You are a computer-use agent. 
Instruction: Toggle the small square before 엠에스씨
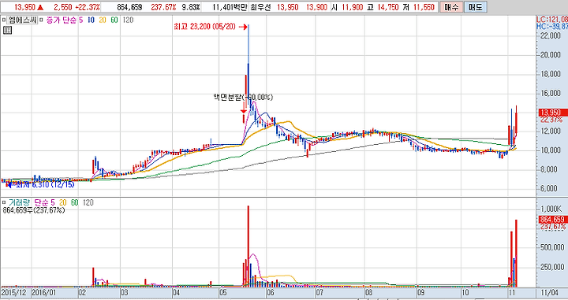tap(4, 20)
